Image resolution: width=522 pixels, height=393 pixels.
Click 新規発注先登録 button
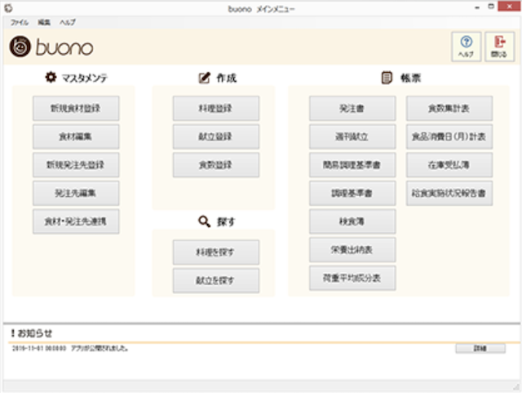pyautogui.click(x=76, y=165)
